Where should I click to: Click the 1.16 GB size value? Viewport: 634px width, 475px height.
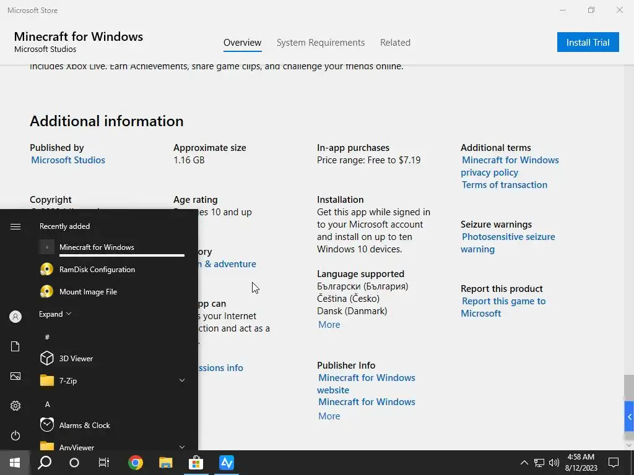(x=189, y=160)
